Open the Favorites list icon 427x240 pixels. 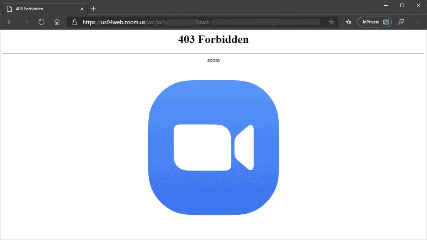point(348,22)
